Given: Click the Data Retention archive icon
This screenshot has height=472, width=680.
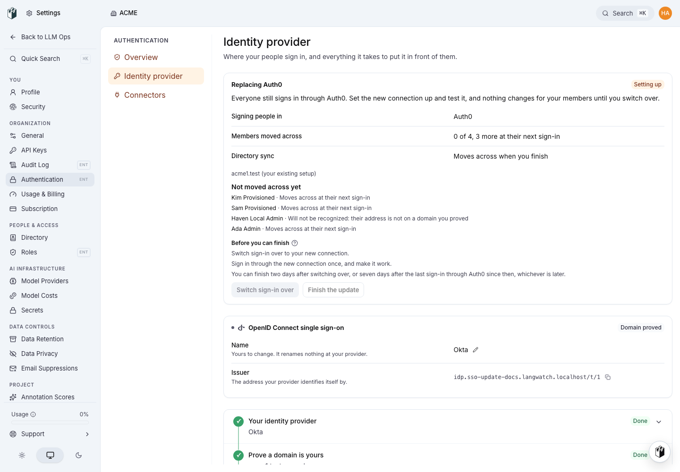Looking at the screenshot, I should tap(13, 339).
